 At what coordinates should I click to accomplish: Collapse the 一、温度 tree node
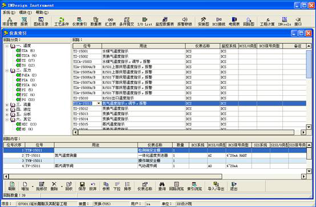pos(7,46)
